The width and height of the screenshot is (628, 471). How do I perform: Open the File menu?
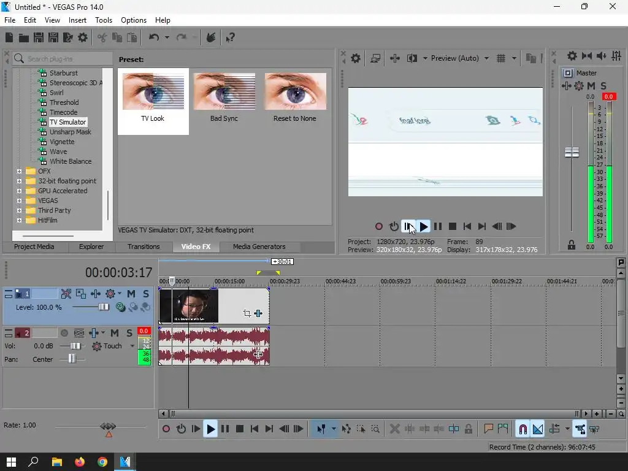point(10,20)
